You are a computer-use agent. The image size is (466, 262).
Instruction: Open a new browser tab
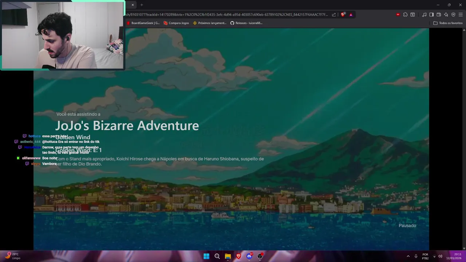(x=142, y=5)
